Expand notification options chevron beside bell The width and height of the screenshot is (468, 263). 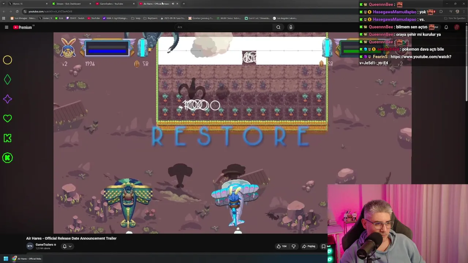[x=70, y=246]
